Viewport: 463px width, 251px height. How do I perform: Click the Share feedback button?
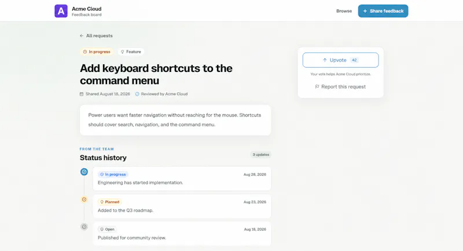[383, 11]
